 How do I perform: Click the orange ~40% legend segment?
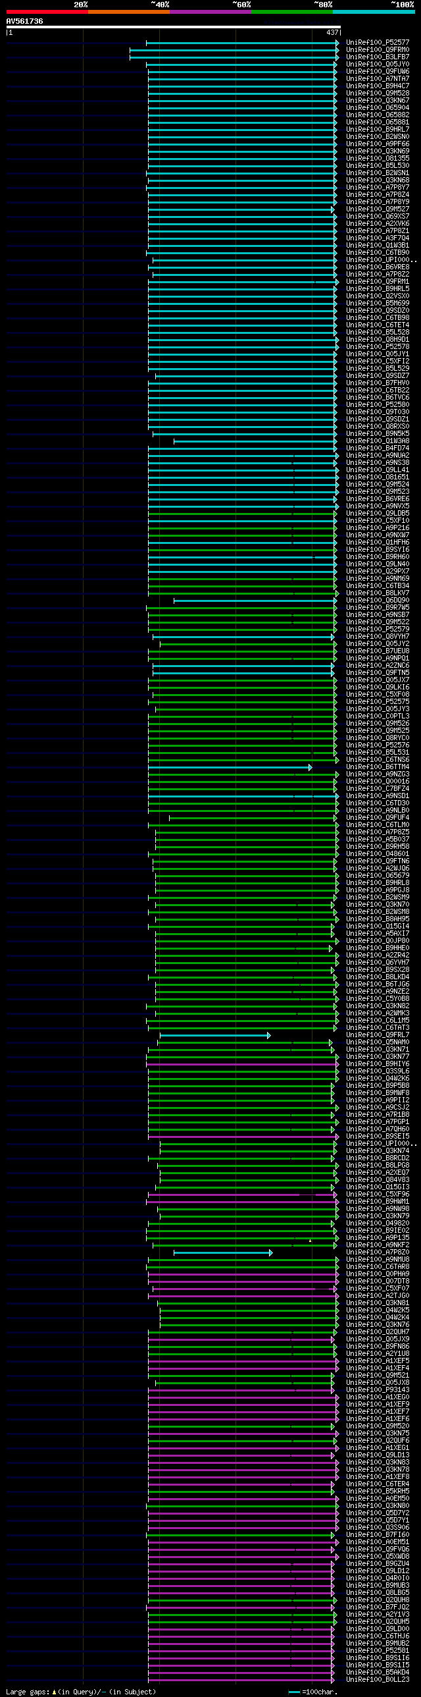[128, 12]
